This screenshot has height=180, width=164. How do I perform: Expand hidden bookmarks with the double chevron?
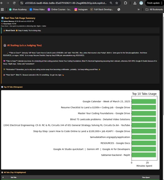click(138, 9)
